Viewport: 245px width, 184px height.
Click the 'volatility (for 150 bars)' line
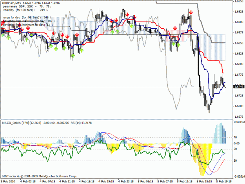pos(25,10)
